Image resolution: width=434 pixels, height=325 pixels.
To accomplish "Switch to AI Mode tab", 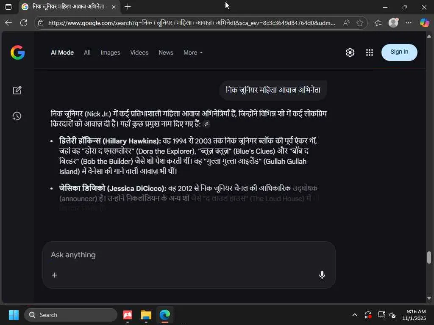I will click(62, 52).
